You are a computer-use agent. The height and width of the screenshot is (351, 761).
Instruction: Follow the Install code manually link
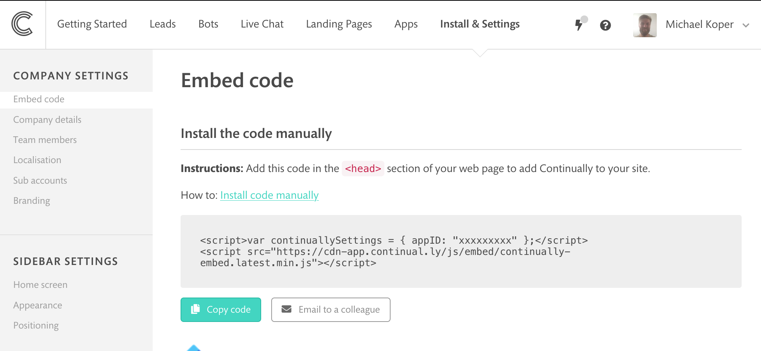point(269,195)
